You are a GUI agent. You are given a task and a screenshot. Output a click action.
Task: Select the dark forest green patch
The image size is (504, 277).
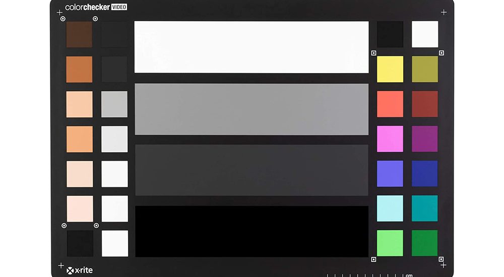pyautogui.click(x=424, y=243)
